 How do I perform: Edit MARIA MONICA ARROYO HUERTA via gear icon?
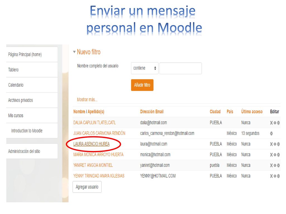click(x=278, y=155)
